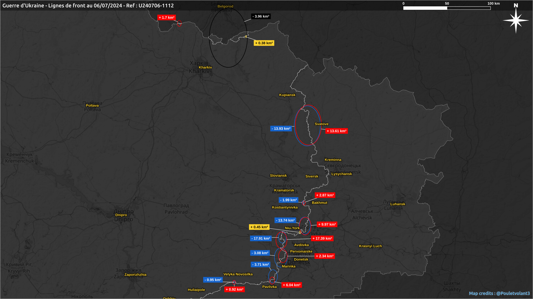Image resolution: width=533 pixels, height=299 pixels.
Task: Click the 100 km scale bar
Action: coord(447,8)
